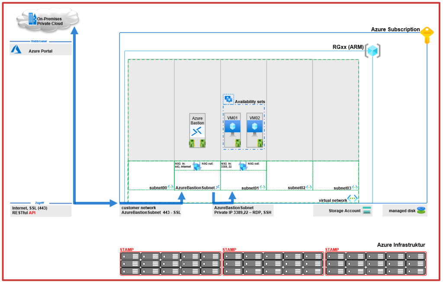
Task: Select the "subnet00" label
Action: 158,188
